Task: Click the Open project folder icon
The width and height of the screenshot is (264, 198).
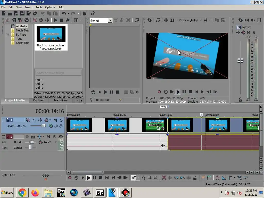Action: click(x=10, y=13)
